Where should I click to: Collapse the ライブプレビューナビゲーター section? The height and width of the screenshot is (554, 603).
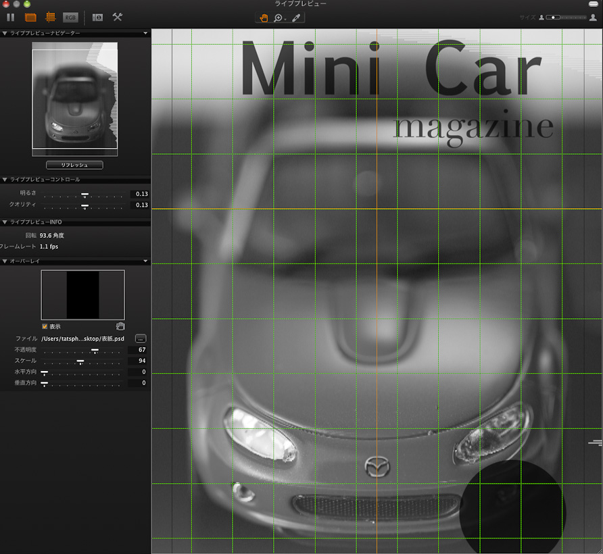pos(5,32)
